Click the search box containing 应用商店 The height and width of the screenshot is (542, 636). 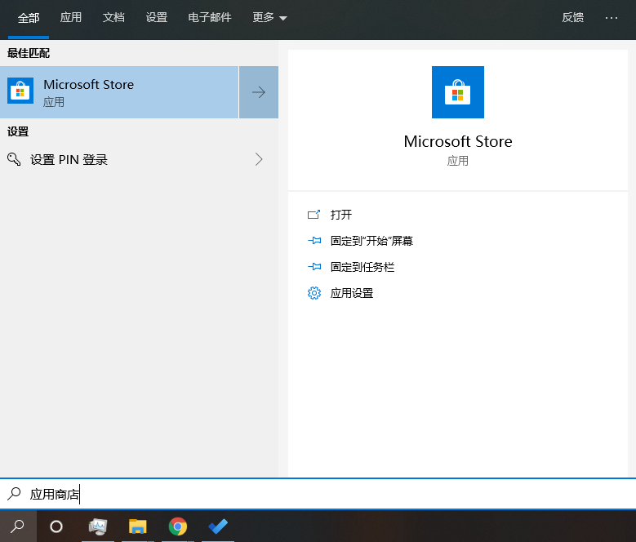click(318, 494)
